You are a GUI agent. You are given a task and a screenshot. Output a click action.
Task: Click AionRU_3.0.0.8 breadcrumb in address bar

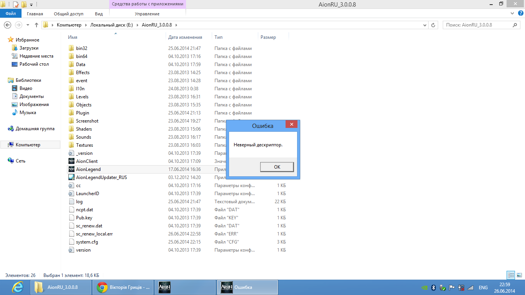point(157,25)
